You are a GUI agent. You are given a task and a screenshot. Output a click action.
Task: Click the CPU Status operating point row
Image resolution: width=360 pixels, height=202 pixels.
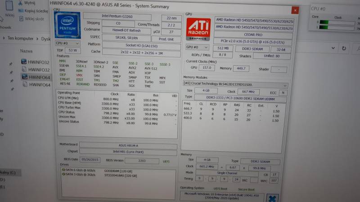pos(117,113)
